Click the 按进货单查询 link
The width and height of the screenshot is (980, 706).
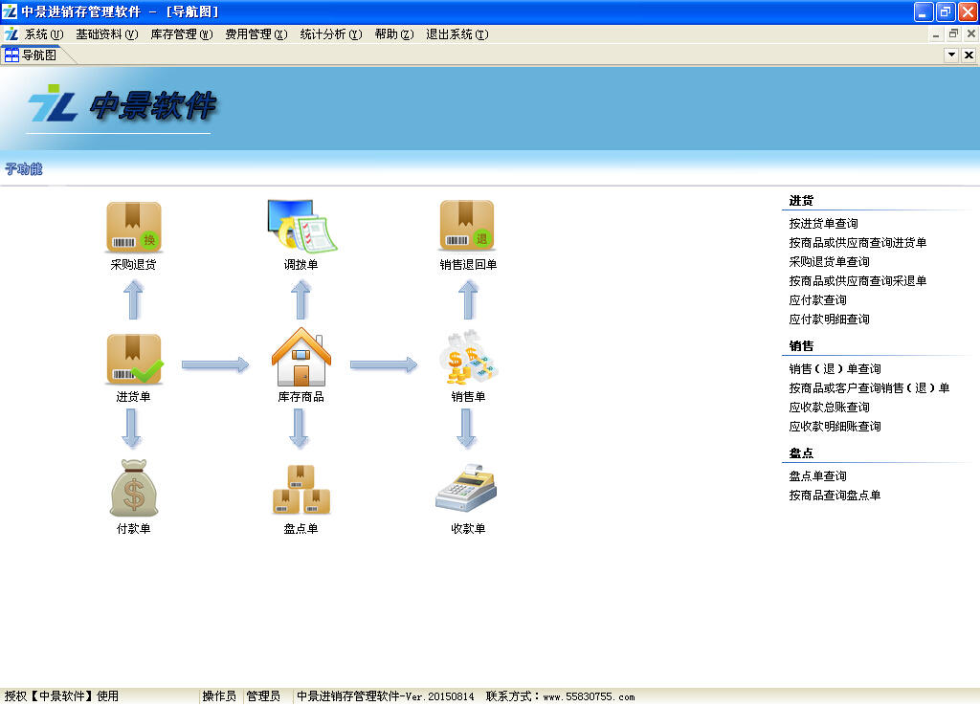(x=823, y=224)
